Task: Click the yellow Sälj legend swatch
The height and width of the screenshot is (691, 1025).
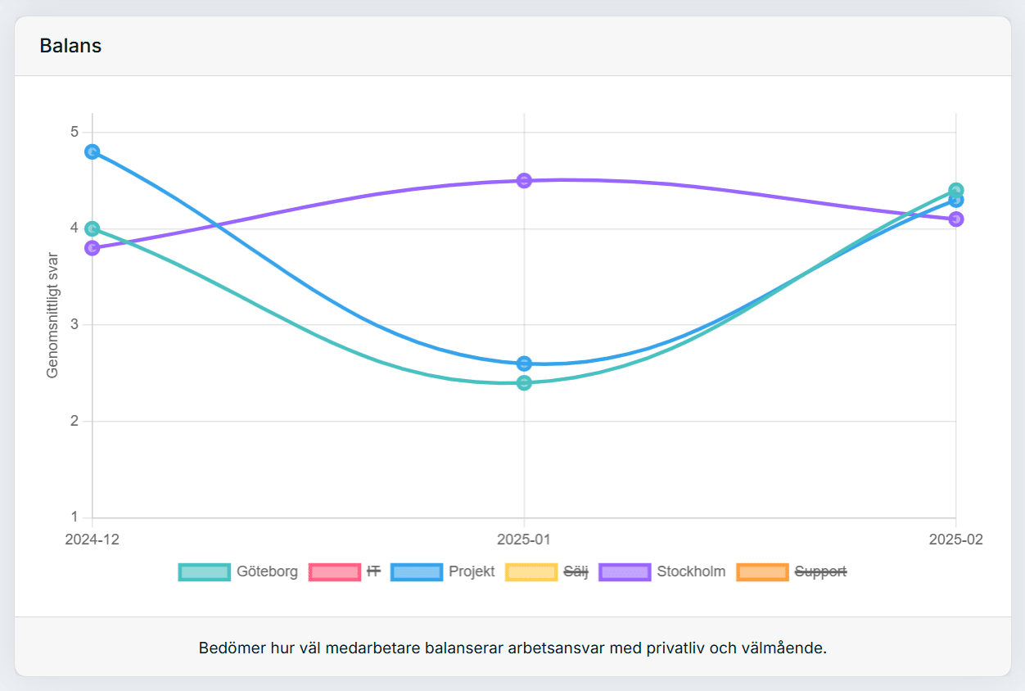Action: [x=531, y=572]
